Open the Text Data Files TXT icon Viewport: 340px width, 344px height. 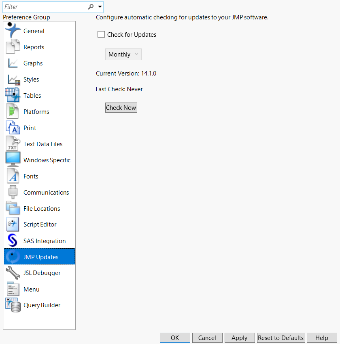point(13,143)
